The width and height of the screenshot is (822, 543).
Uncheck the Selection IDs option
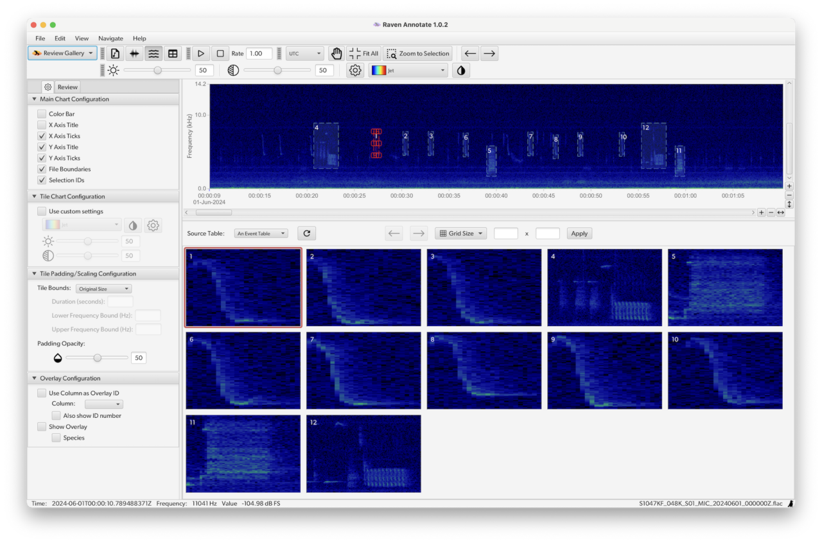(x=42, y=180)
